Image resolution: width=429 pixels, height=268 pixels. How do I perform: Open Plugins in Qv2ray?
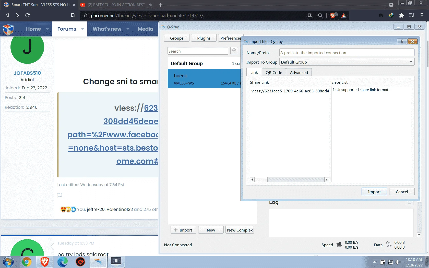click(x=204, y=38)
